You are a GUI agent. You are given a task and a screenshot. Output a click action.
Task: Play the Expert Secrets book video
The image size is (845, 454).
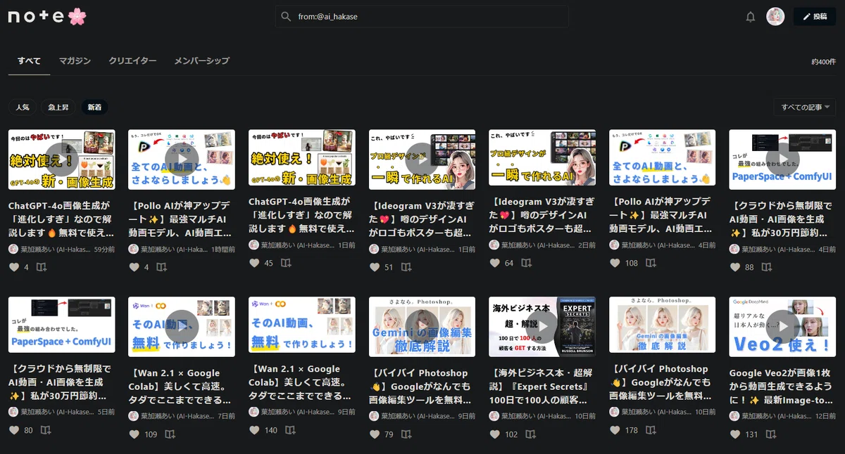[x=542, y=326]
